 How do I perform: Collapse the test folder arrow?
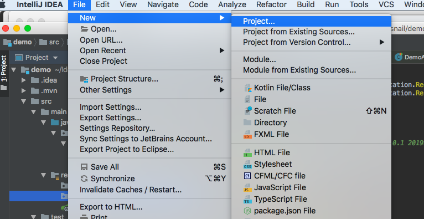click(34, 217)
